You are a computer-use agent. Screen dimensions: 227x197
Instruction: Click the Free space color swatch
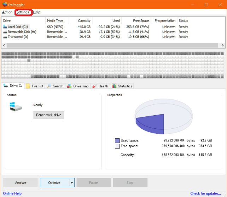click(x=117, y=146)
